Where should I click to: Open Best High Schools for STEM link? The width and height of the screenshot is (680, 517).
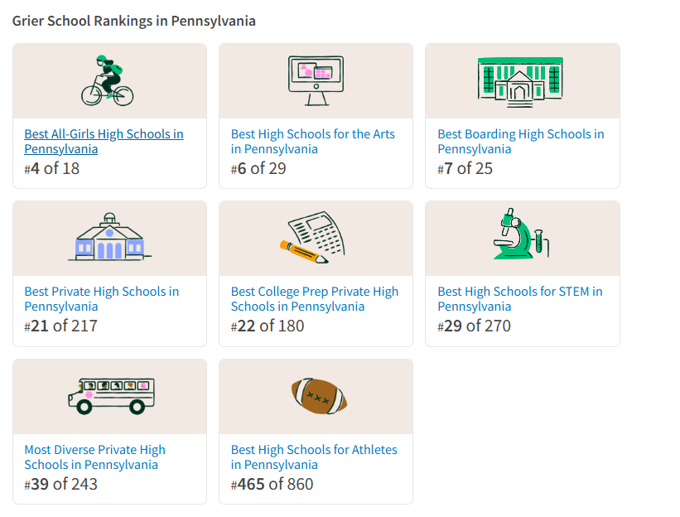tap(519, 299)
